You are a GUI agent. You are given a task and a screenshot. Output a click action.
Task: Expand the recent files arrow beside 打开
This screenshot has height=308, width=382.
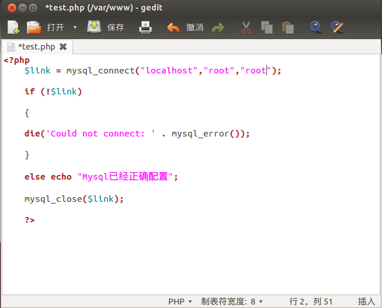pyautogui.click(x=75, y=27)
